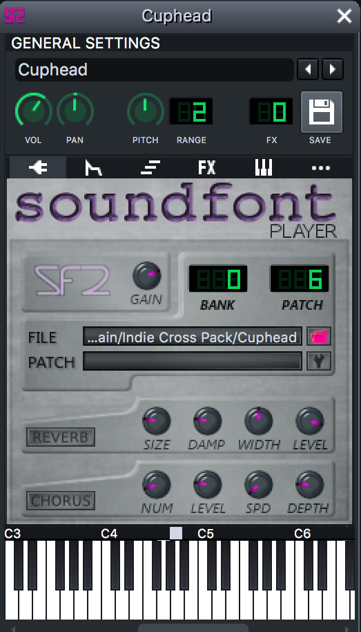
Task: Switch to the FX tab
Action: 207,167
